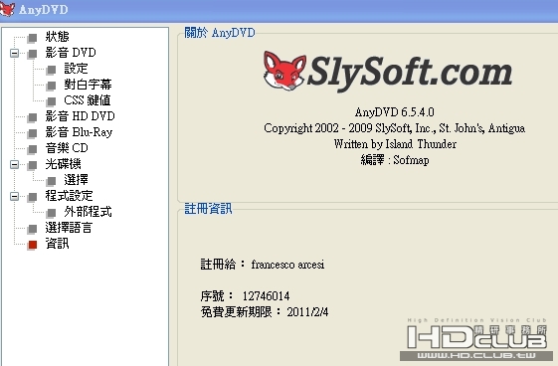Screen dimensions: 558x366
Task: Click the red icon beside 資訊
Action: (33, 245)
